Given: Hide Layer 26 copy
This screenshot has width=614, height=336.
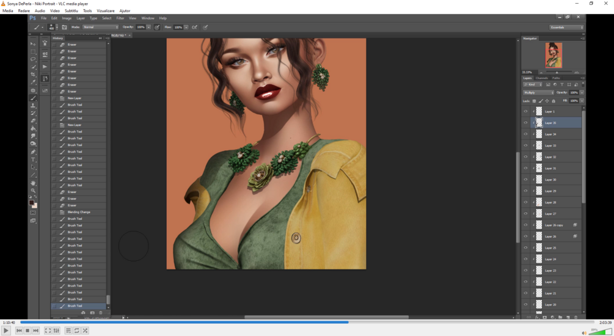Looking at the screenshot, I should coord(525,225).
